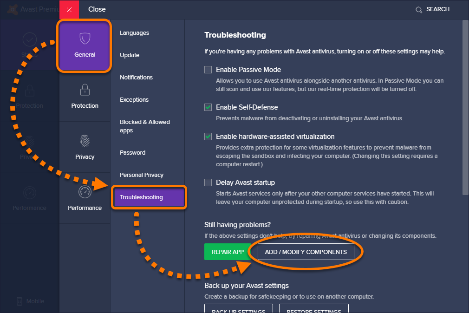The image size is (469, 313).
Task: Enable Passive Mode checkbox
Action: [208, 70]
